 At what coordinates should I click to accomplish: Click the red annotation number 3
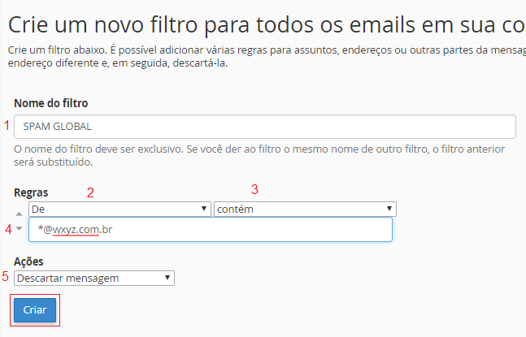coord(254,190)
